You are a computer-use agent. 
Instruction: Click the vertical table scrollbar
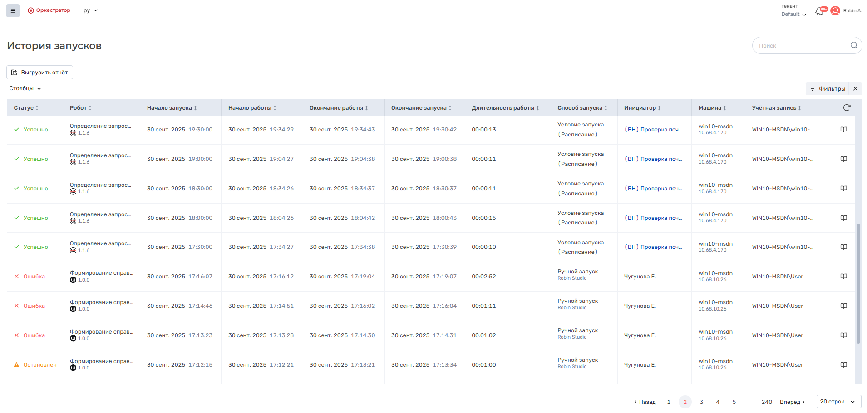[858, 283]
